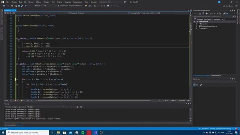The height and width of the screenshot is (135, 240).
Task: Open the Файл menu
Action: [7, 2]
